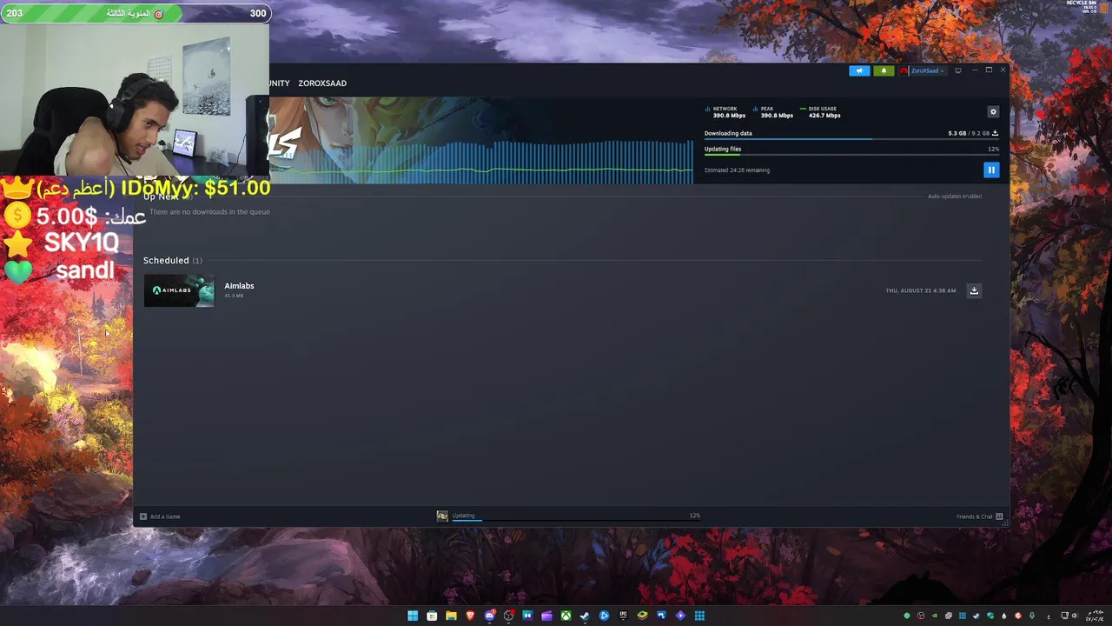Click the updating game icon in footer
Image resolution: width=1112 pixels, height=626 pixels.
[x=442, y=516]
